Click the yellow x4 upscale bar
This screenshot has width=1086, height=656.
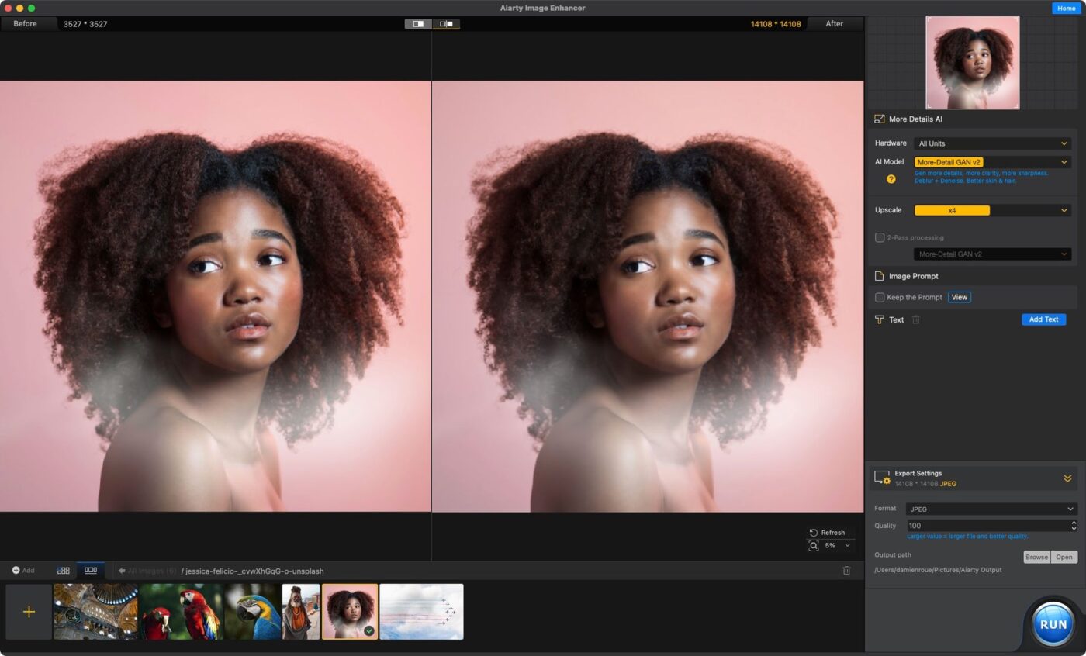(x=952, y=210)
